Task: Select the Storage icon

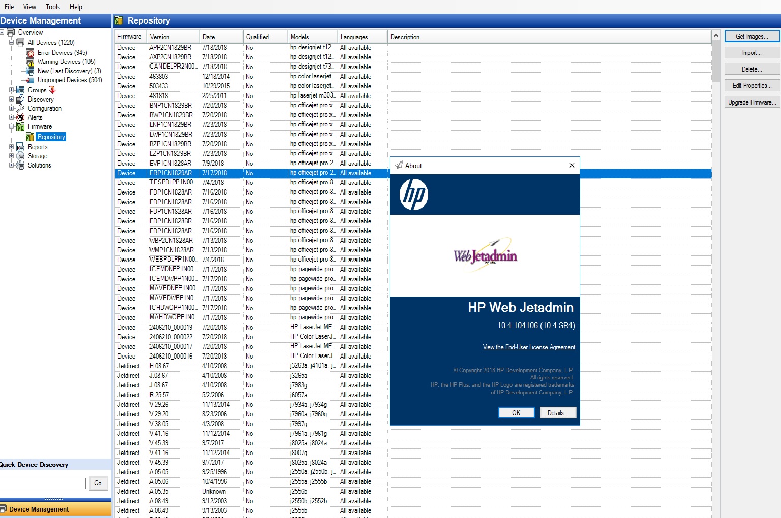Action: pos(20,156)
